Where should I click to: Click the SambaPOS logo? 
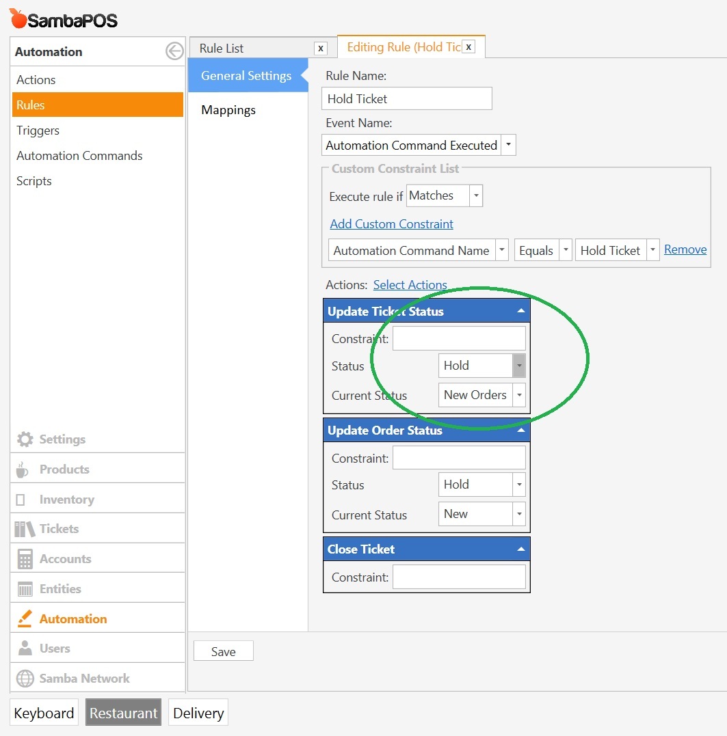point(64,18)
